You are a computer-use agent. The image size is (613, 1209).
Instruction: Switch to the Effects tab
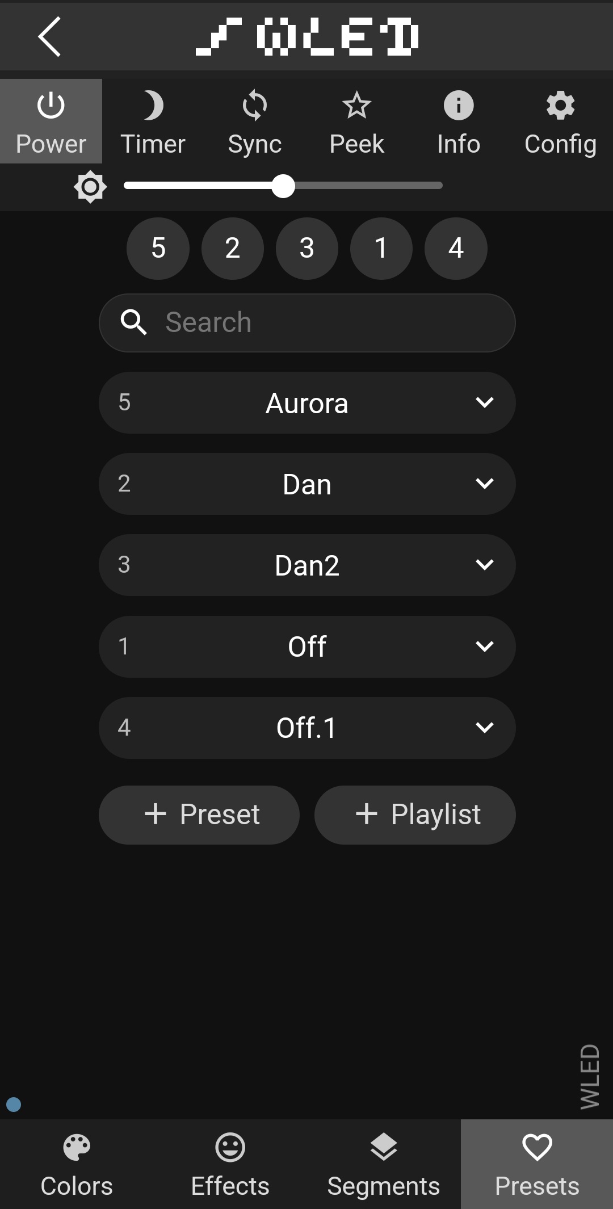[230, 1164]
